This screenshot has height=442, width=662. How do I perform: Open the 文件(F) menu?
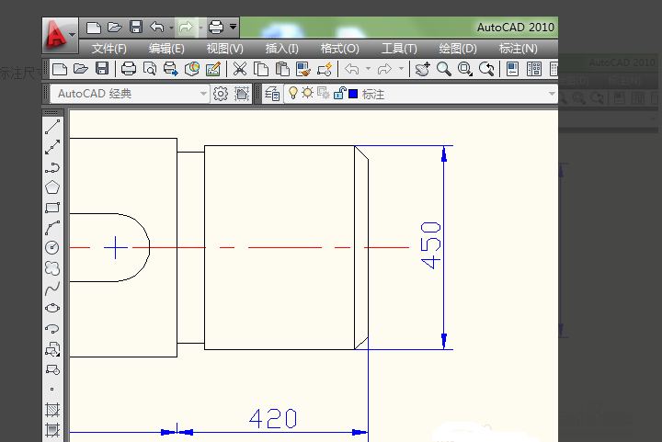108,49
